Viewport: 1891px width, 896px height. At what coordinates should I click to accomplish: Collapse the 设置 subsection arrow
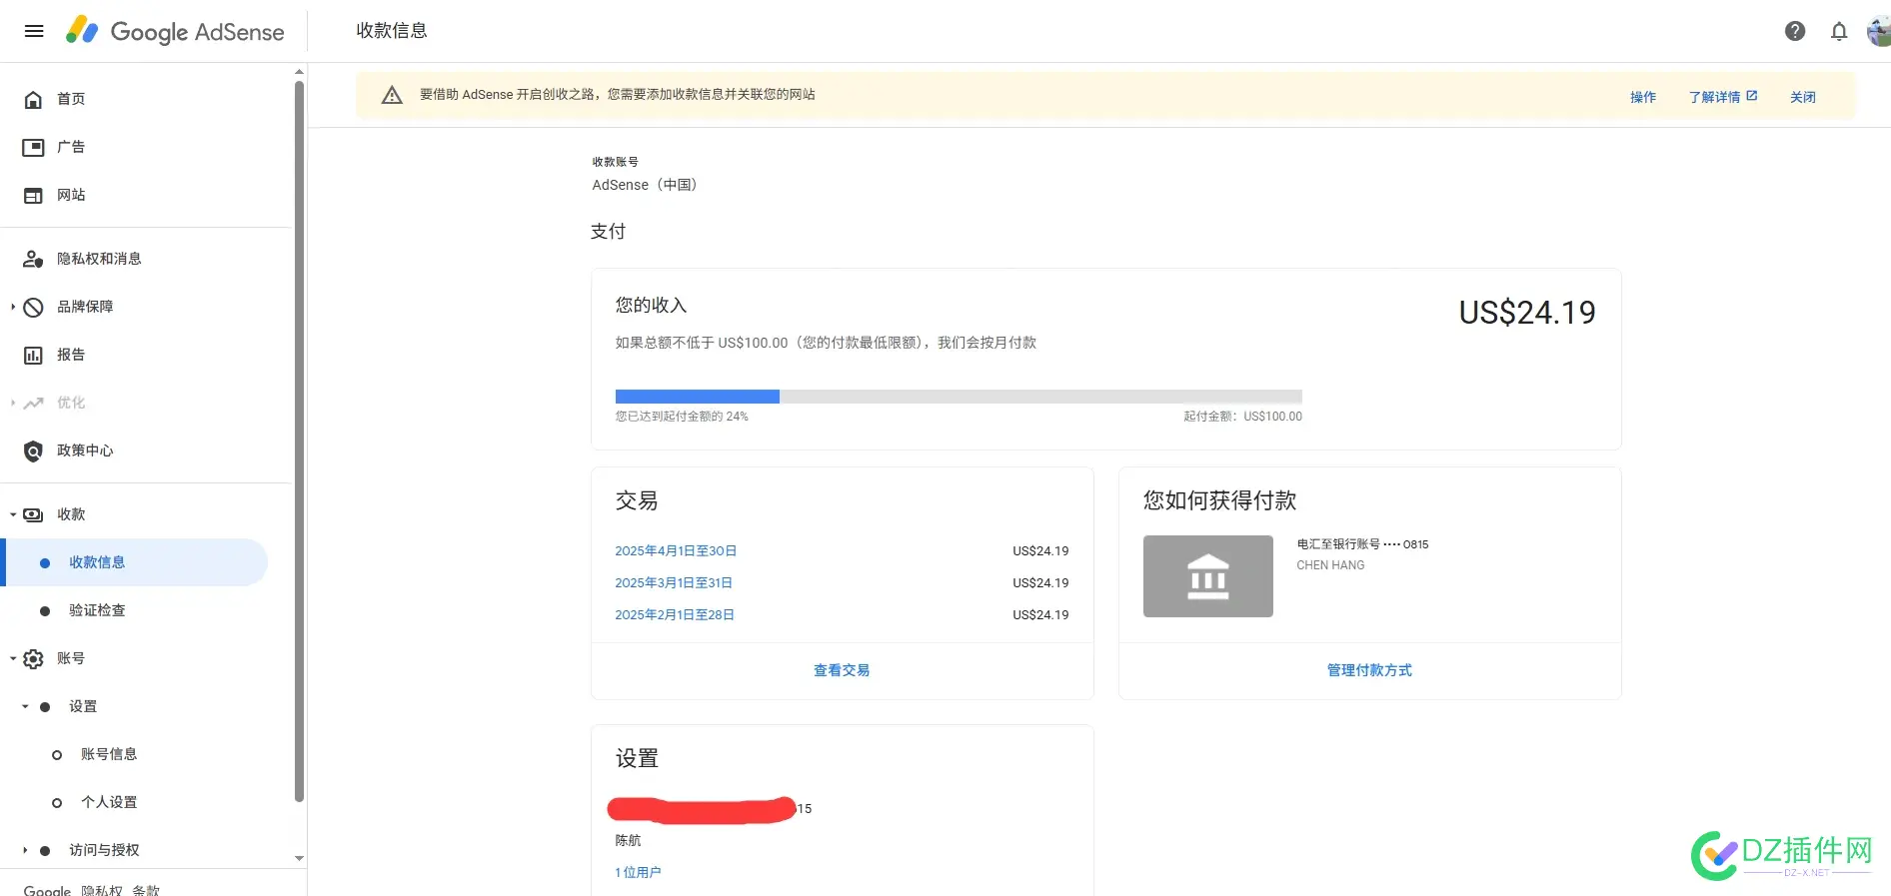coord(25,706)
